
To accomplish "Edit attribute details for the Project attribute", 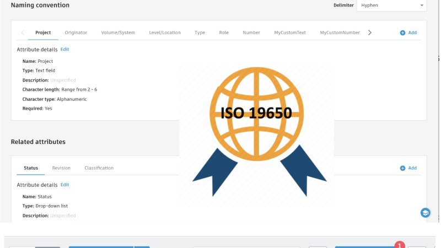I will pos(64,49).
